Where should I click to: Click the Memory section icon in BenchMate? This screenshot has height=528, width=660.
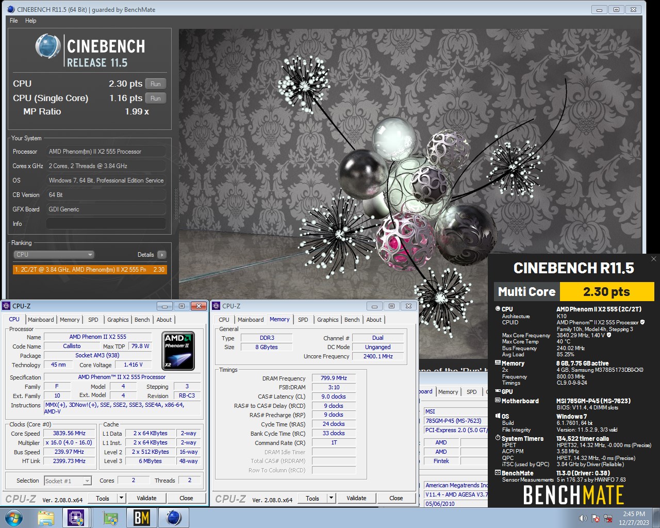tap(498, 363)
